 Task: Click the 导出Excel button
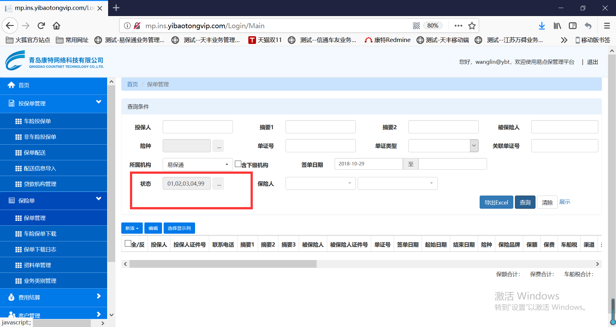coord(496,202)
